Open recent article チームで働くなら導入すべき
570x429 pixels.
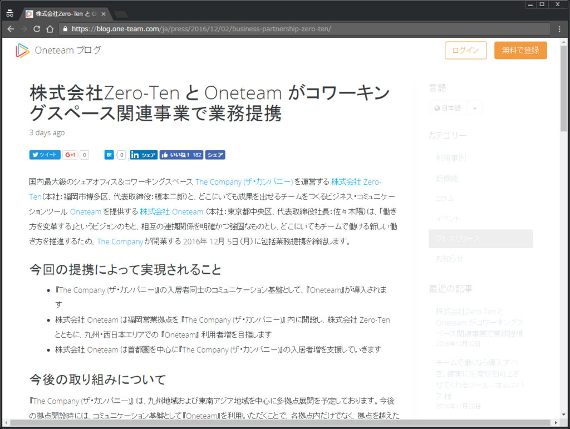tap(479, 379)
